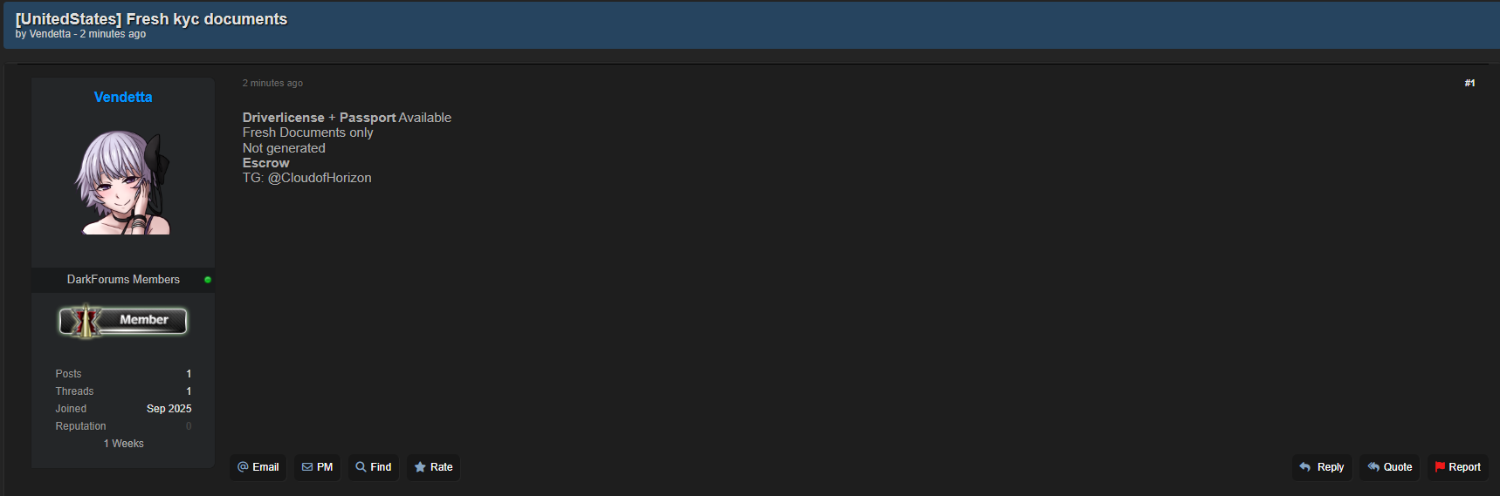
Task: Click the Email button with @ icon
Action: tap(258, 467)
